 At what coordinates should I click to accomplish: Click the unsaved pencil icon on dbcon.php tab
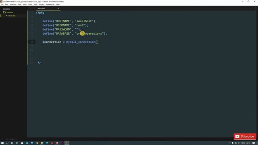58,8
